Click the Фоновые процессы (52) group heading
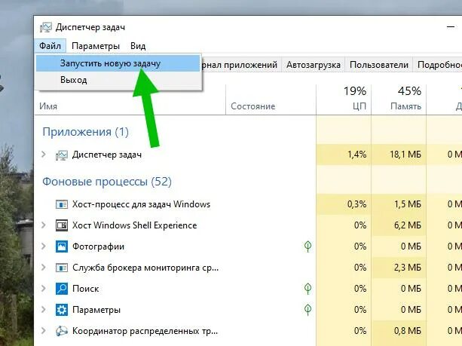462x346 pixels. (x=107, y=182)
